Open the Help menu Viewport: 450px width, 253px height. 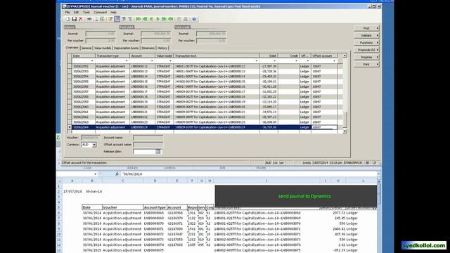pyautogui.click(x=113, y=13)
